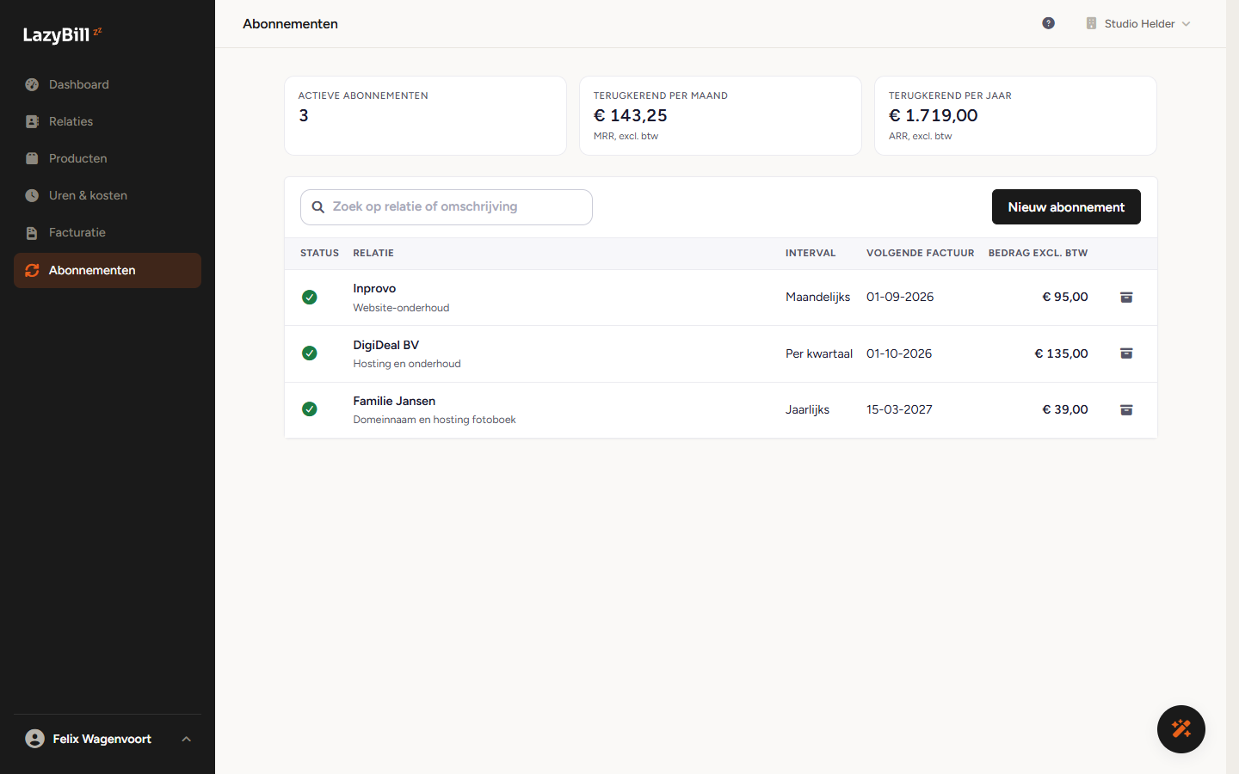Focus the Zoek op relatie search field

coord(447,207)
